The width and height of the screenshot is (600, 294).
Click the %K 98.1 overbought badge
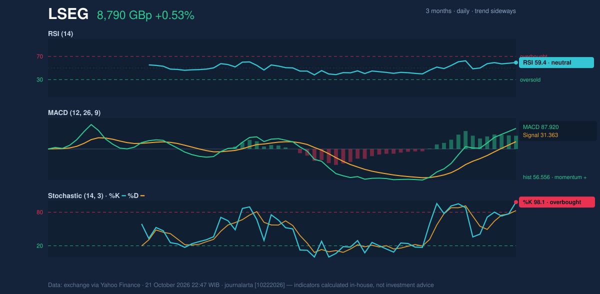(x=556, y=202)
